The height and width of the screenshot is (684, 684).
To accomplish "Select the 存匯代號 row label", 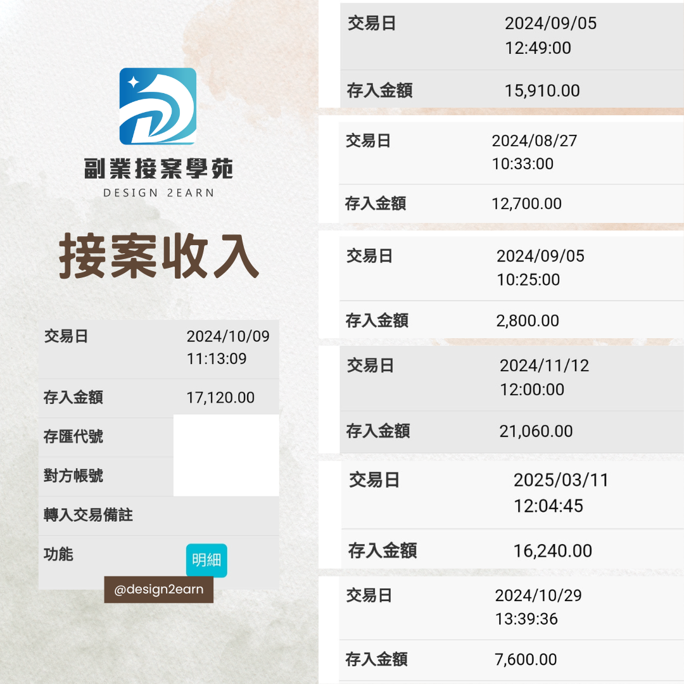I will [73, 437].
